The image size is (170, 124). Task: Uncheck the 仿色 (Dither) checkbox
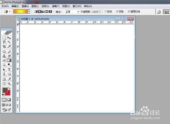(x=117, y=11)
